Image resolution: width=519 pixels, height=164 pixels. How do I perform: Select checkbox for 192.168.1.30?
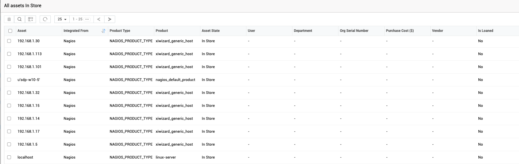click(x=9, y=41)
